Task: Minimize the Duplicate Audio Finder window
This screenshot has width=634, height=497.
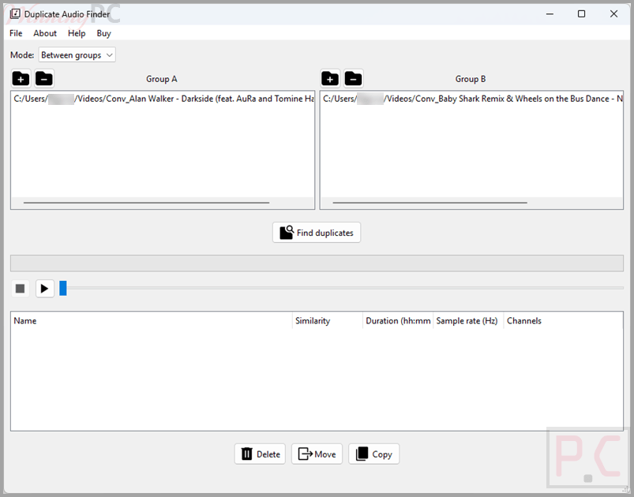Action: click(x=550, y=13)
